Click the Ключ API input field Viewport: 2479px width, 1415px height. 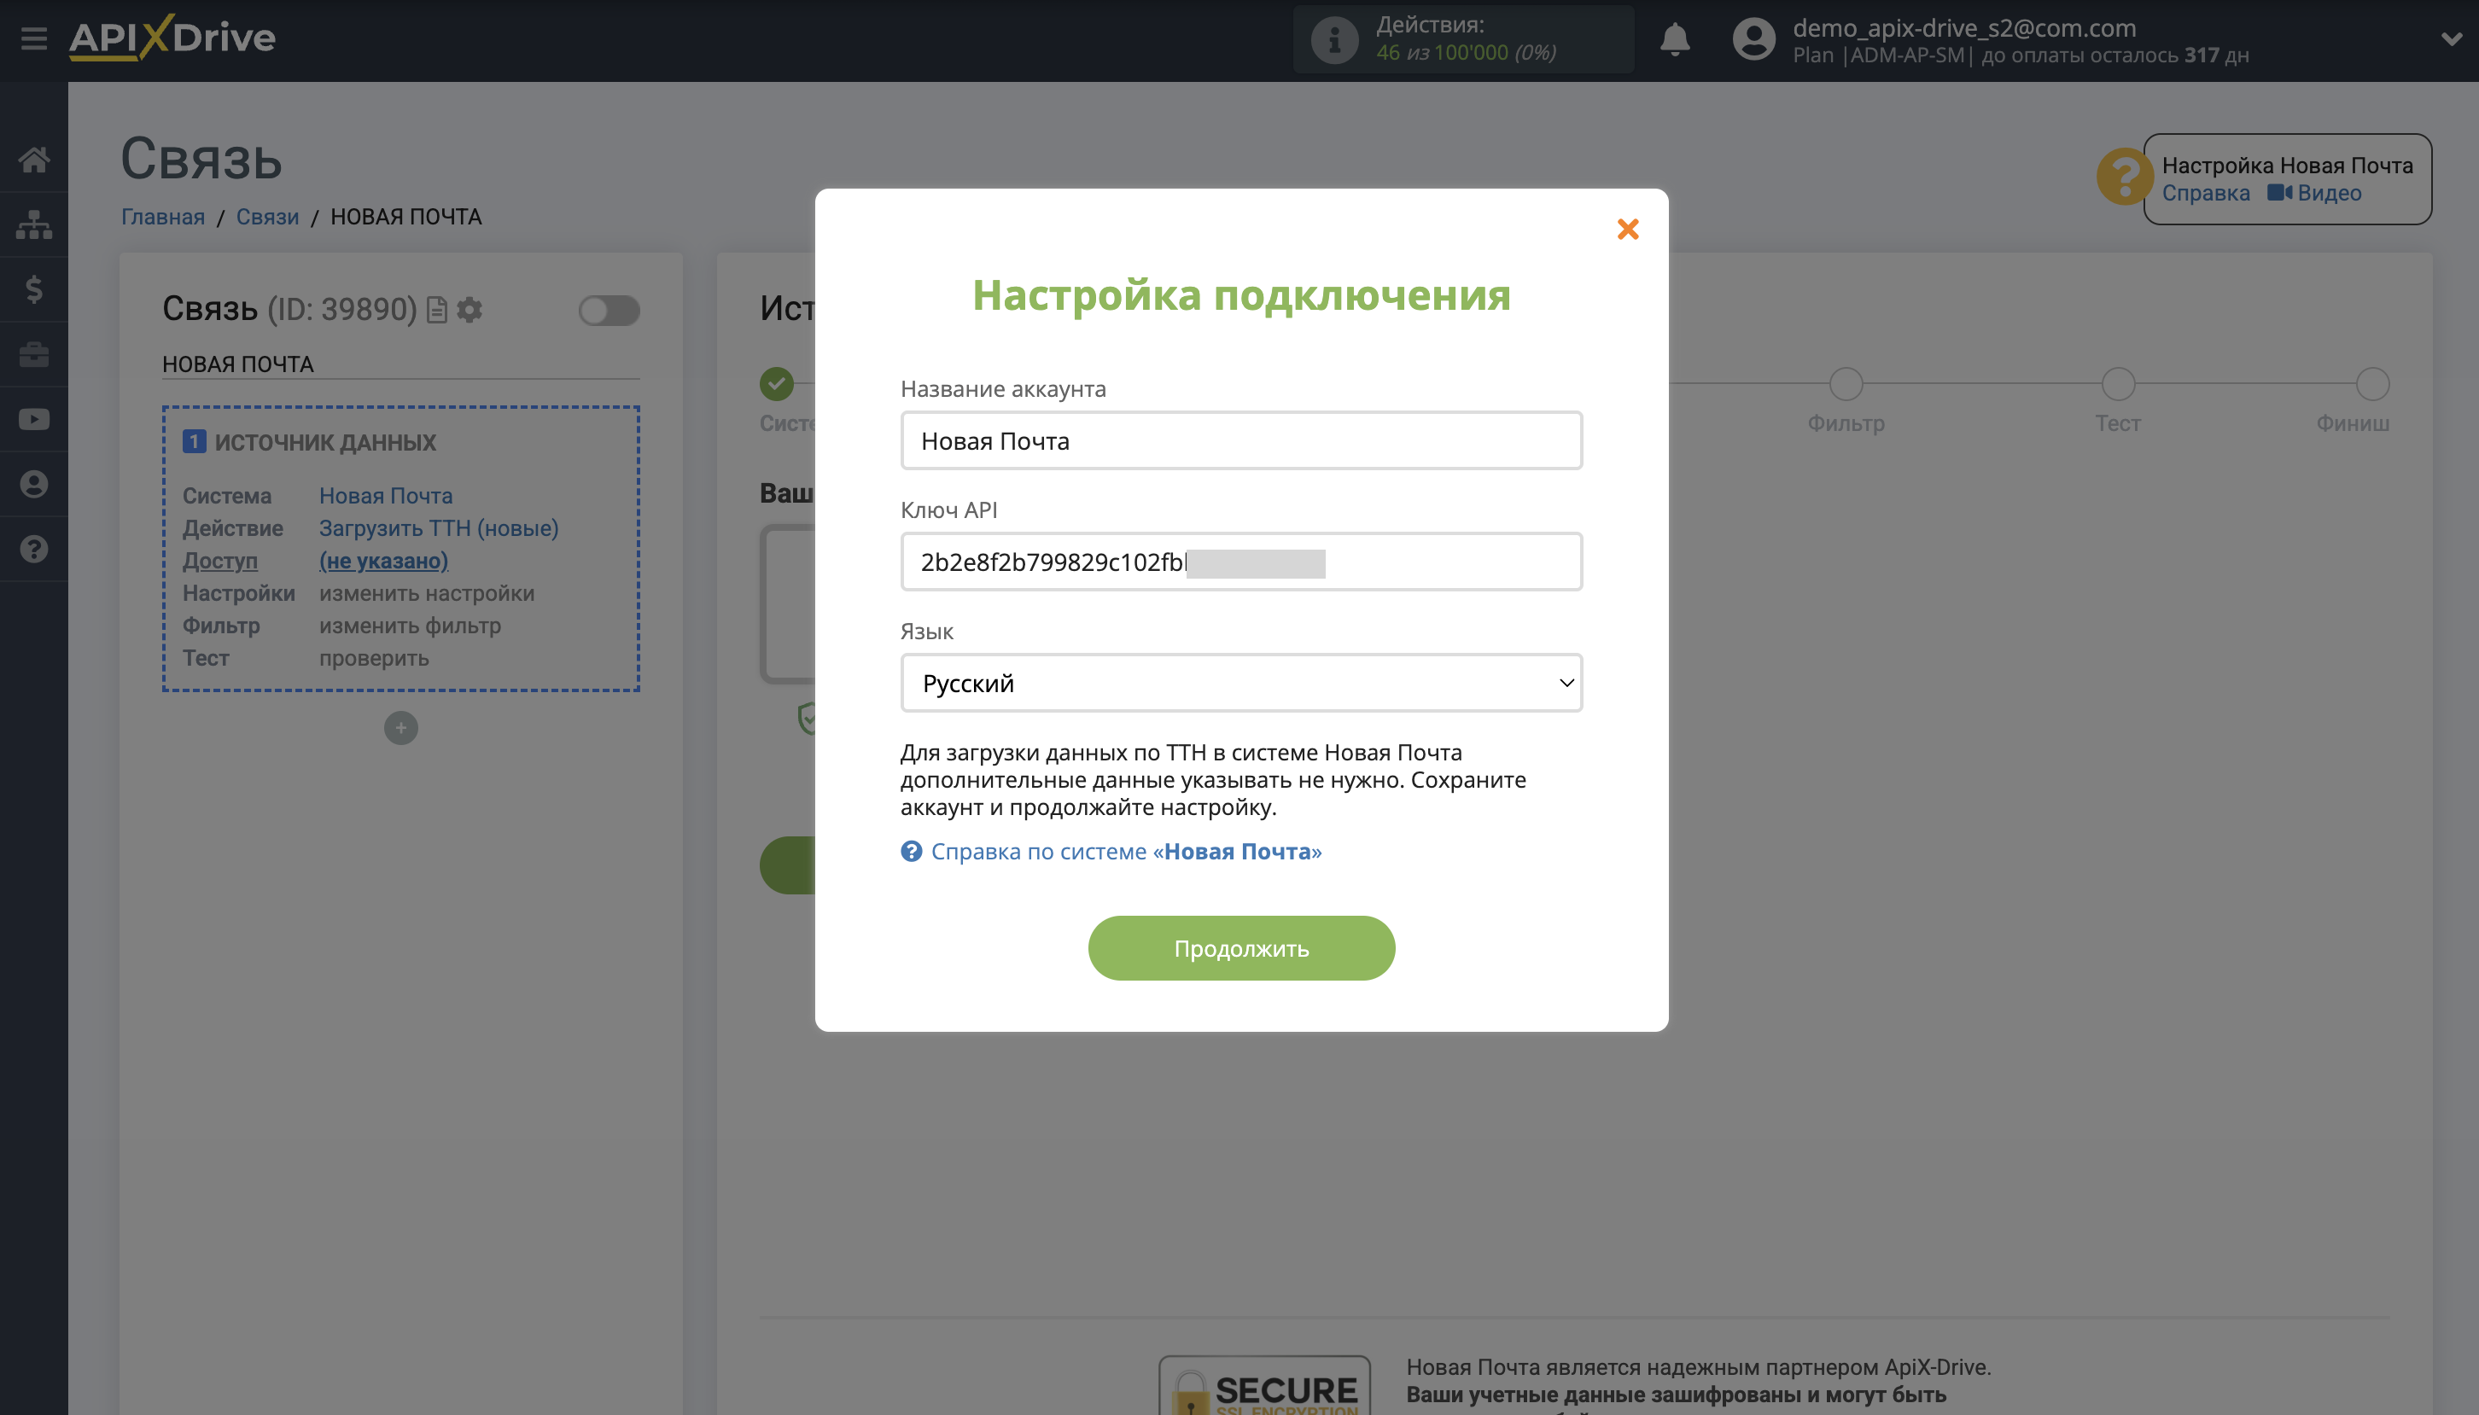click(1241, 561)
